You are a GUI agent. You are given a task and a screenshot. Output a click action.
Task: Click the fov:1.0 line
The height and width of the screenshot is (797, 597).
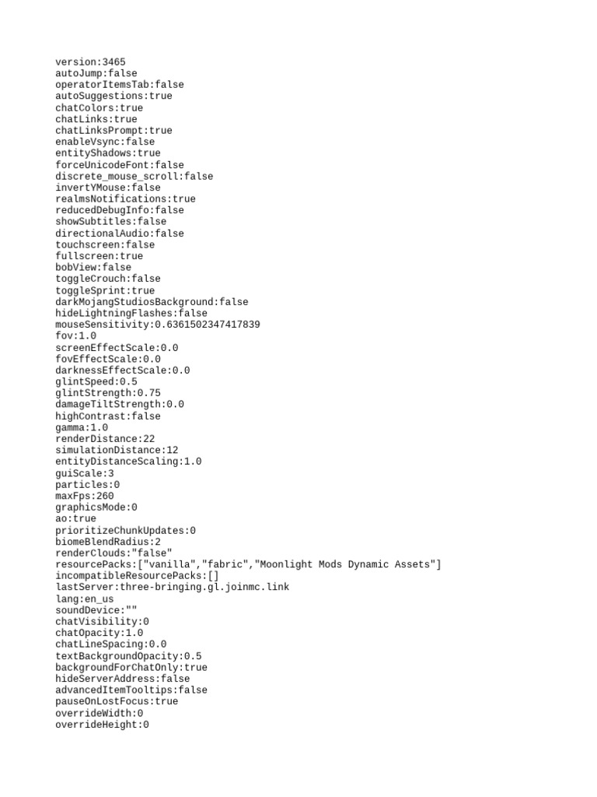tap(75, 336)
